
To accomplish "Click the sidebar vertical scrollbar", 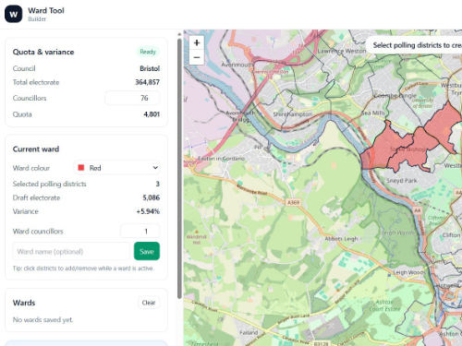I will tap(179, 168).
